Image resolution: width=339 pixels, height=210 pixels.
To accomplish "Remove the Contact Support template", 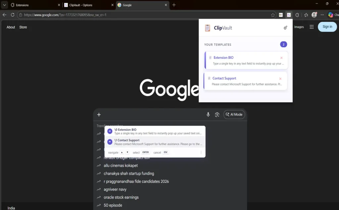I will 280,78.
